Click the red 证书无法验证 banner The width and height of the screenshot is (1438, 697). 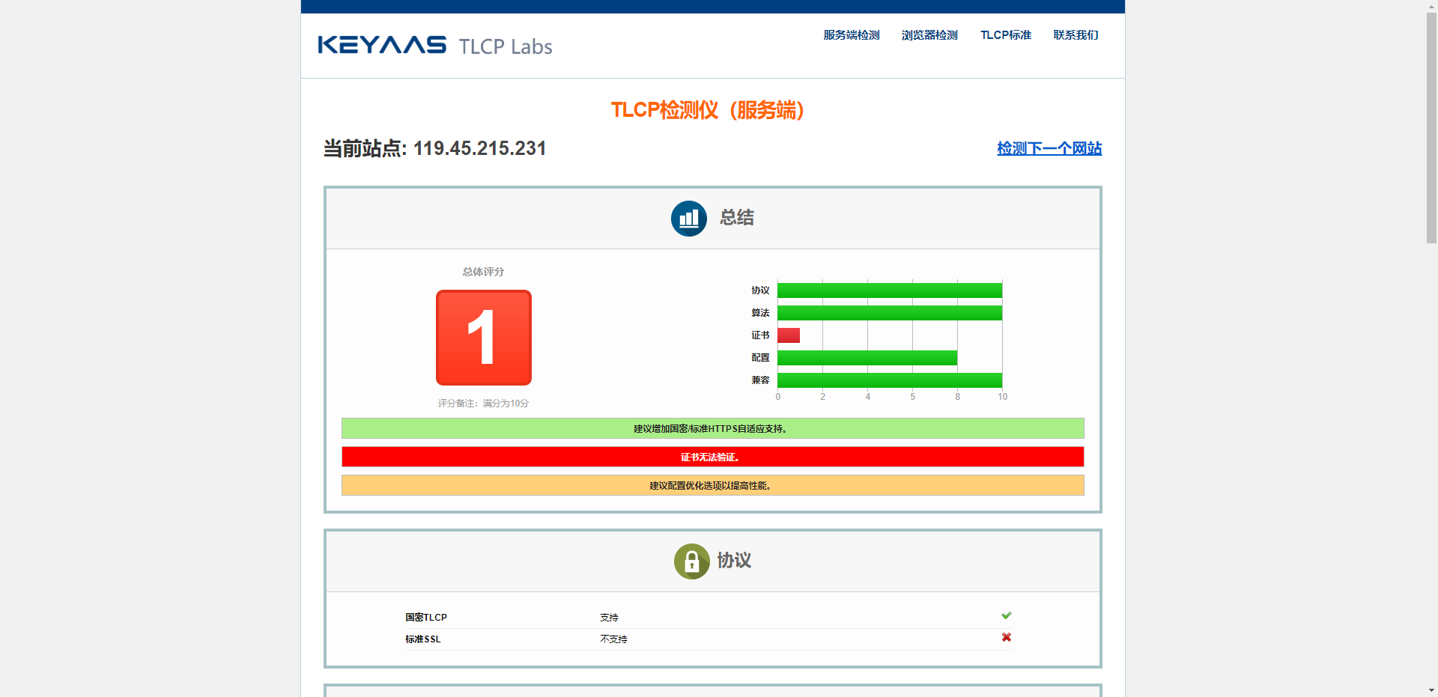click(712, 457)
